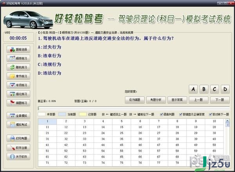Select option text C:违规行为

pyautogui.click(x=49, y=64)
